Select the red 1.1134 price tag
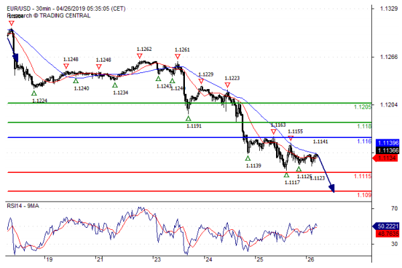402x268 pixels. pyautogui.click(x=388, y=158)
